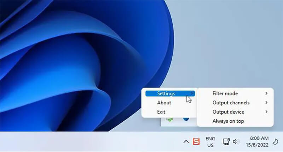Click the blue shield tray icon
283x152 pixels.
tap(186, 120)
